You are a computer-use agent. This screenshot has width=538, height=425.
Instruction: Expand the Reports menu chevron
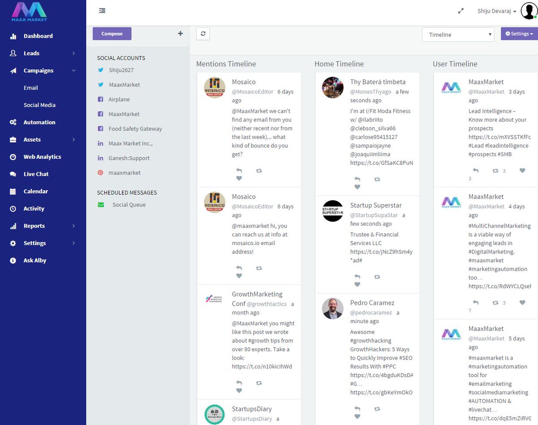tap(74, 226)
